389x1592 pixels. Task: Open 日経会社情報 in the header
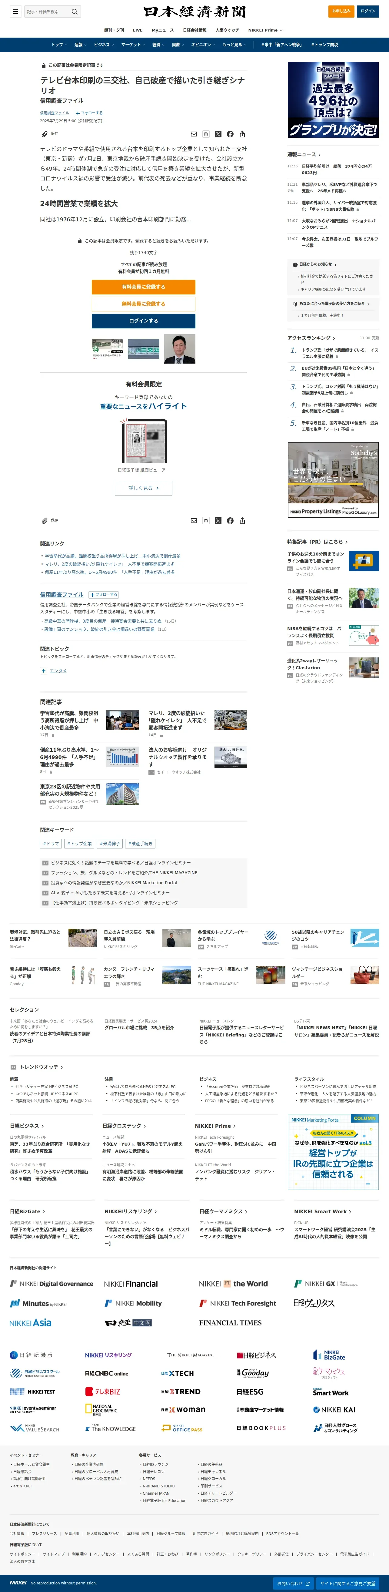[194, 30]
